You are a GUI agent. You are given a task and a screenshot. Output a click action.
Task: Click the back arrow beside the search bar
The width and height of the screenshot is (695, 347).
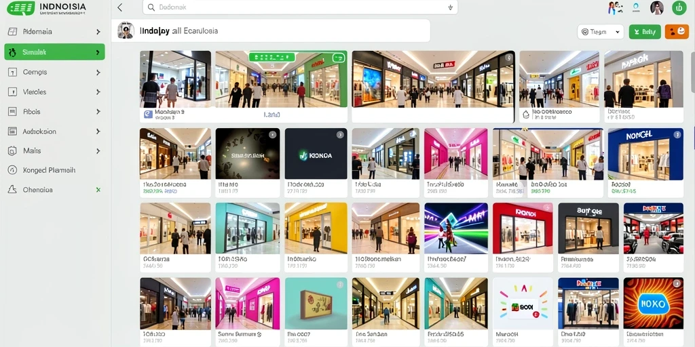tap(119, 7)
